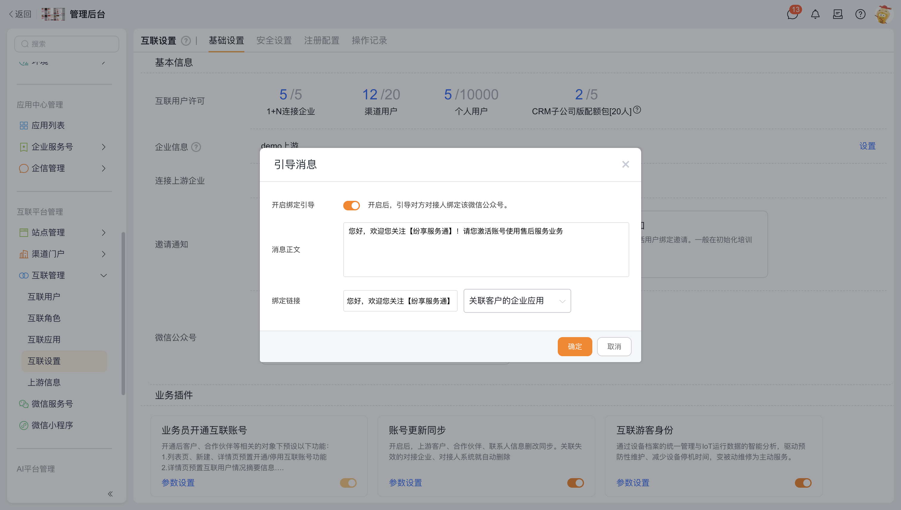Click help icon next to 互联设置 title
The image size is (901, 510).
pos(186,41)
